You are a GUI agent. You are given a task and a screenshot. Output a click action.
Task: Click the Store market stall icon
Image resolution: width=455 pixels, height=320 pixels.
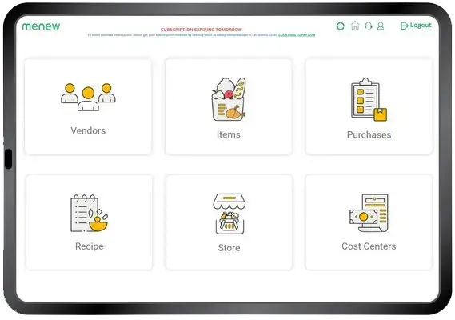(229, 214)
